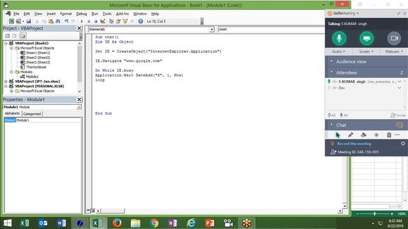This screenshot has width=408, height=229.
Task: Open the Screen dropdown in GoToMeeting
Action: click(x=366, y=52)
